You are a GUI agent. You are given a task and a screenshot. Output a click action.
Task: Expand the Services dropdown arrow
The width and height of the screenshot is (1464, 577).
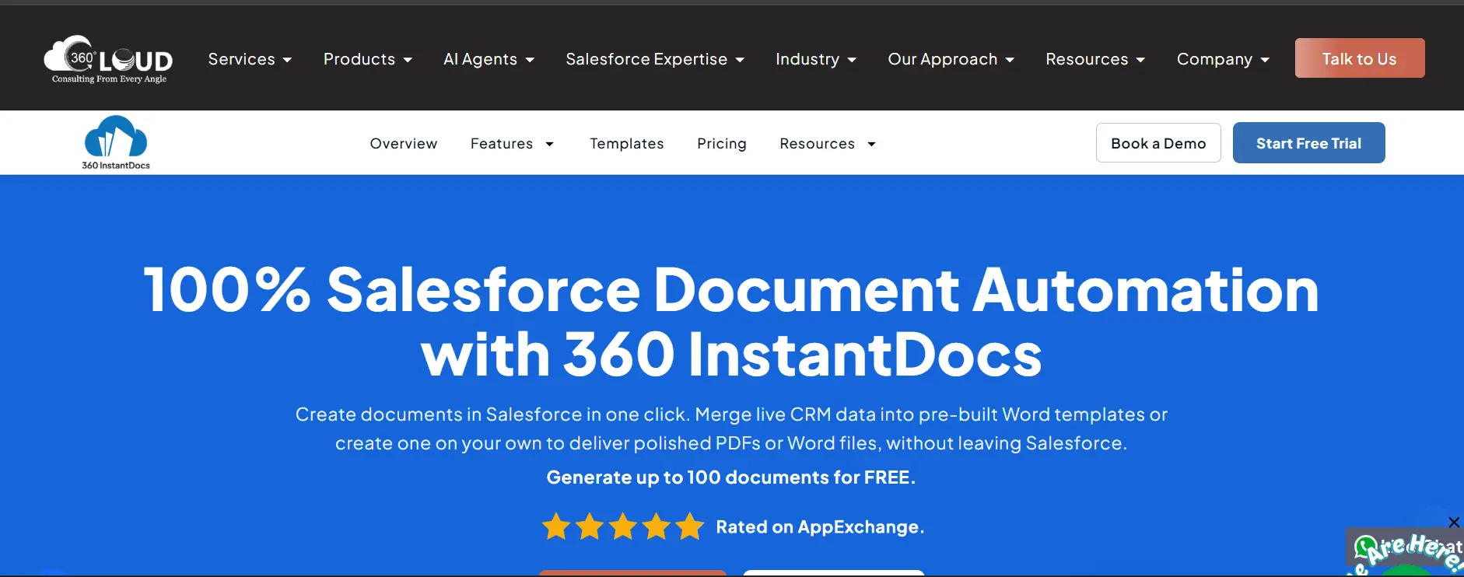(x=287, y=60)
